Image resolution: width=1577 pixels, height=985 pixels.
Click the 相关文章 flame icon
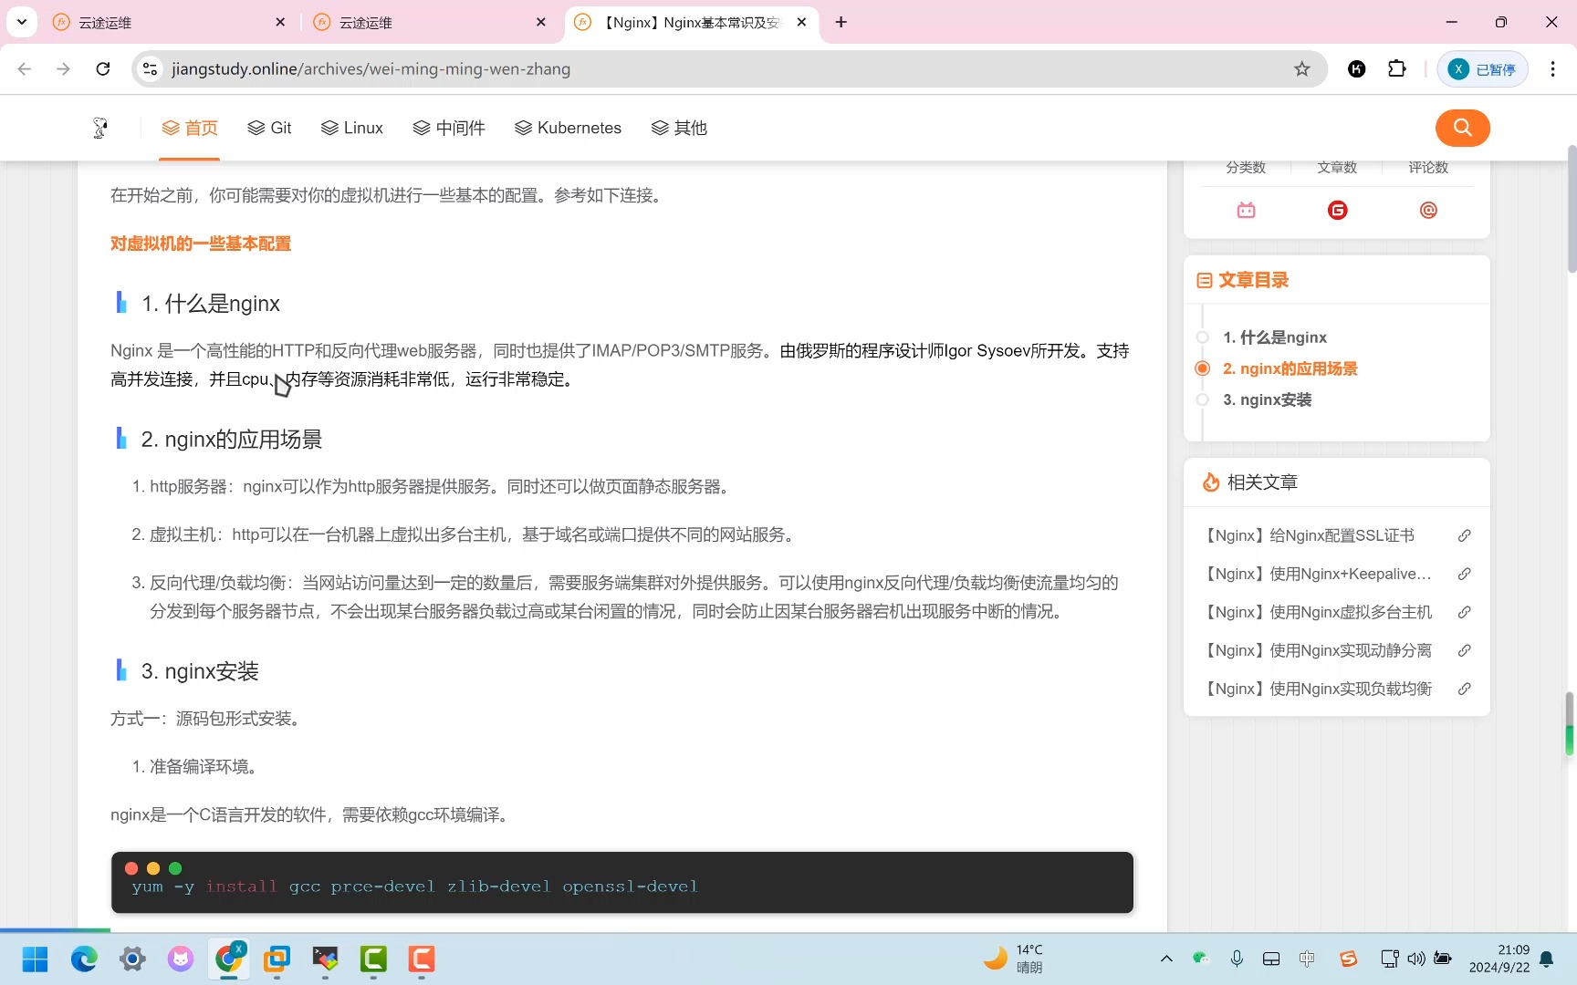pos(1210,482)
